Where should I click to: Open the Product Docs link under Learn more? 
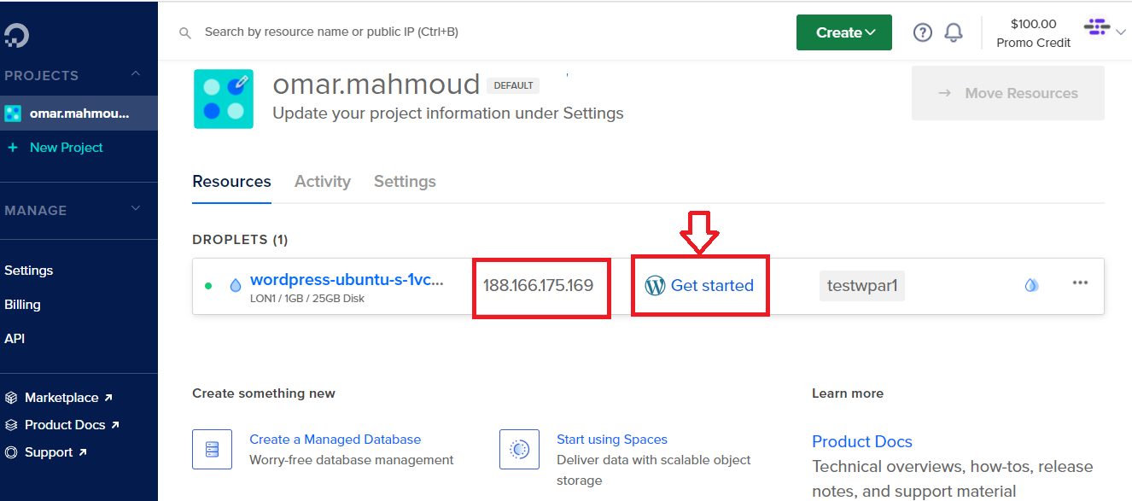(862, 441)
